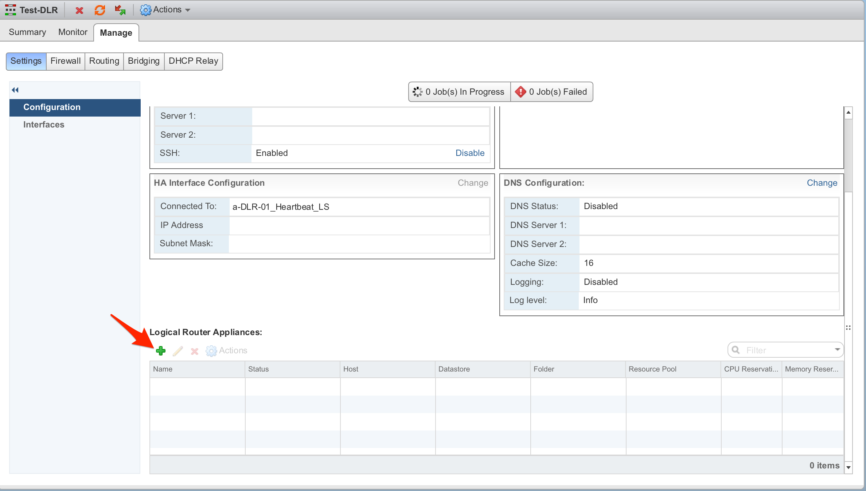Viewport: 866px width, 491px height.
Task: Collapse the left navigation pane arrows
Action: pyautogui.click(x=15, y=90)
